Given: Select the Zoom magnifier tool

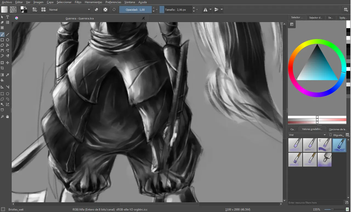Looking at the screenshot, I should pos(2,117).
